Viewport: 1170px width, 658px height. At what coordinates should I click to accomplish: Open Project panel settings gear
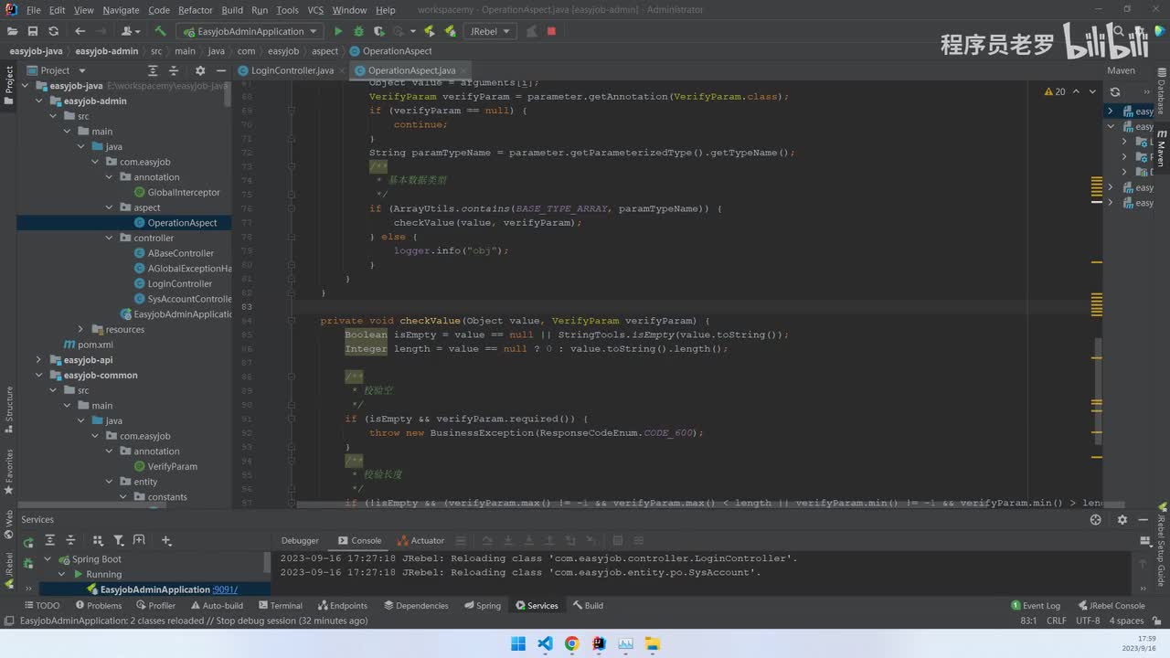200,70
